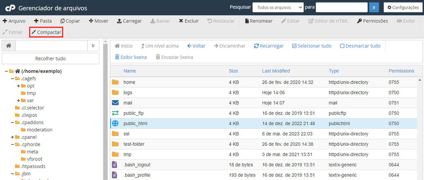The height and width of the screenshot is (180, 424).
Task: Focus the search text field
Action: click(342, 7)
